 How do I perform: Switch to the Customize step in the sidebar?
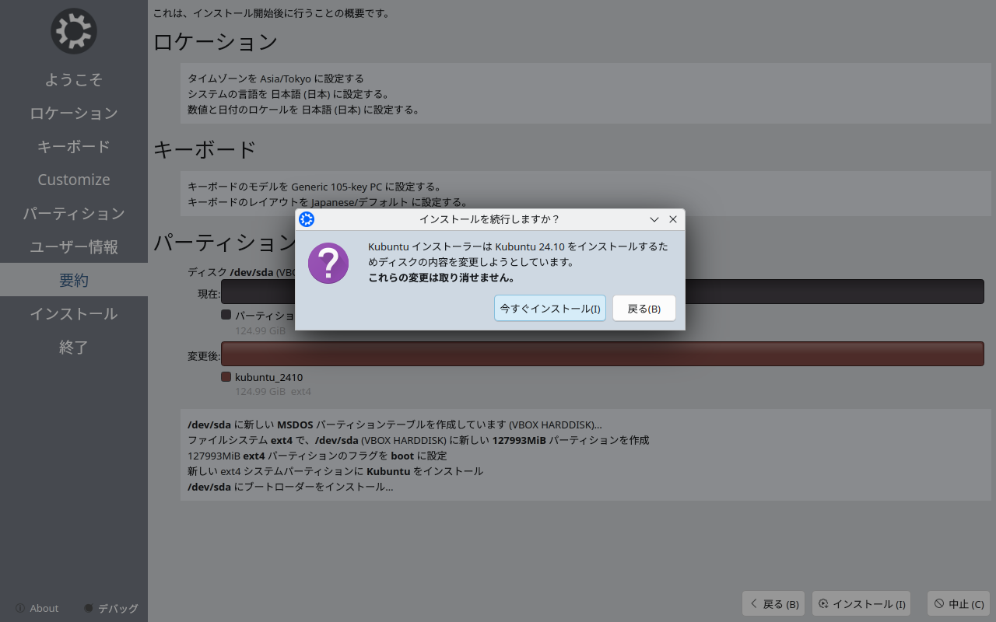click(x=74, y=180)
